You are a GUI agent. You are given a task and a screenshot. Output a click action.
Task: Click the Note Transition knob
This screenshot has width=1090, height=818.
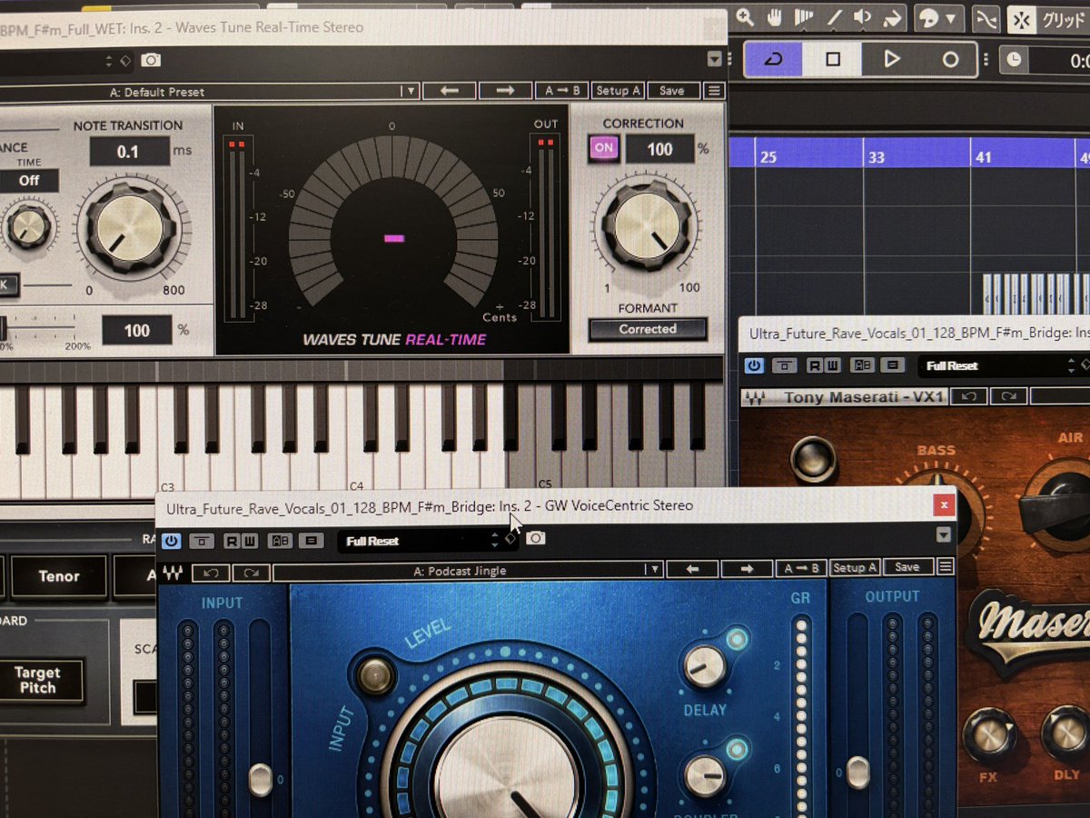[128, 226]
